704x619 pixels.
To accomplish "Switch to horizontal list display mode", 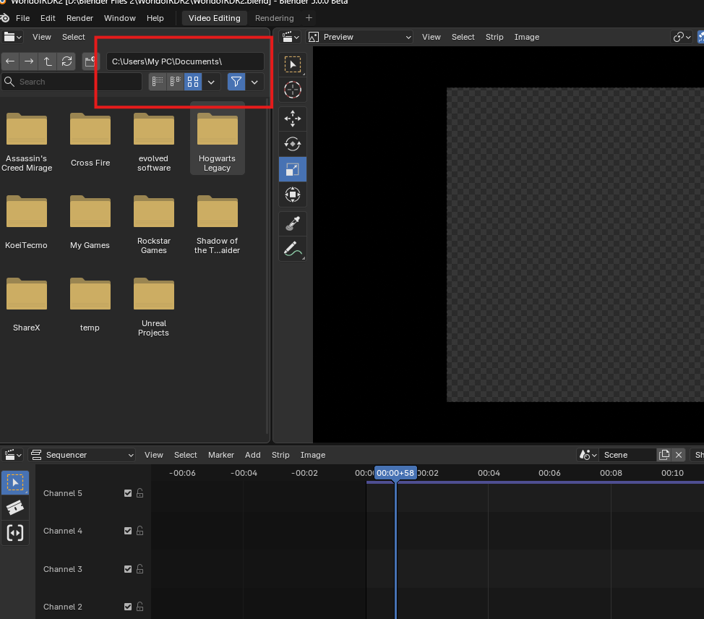I will [x=175, y=82].
